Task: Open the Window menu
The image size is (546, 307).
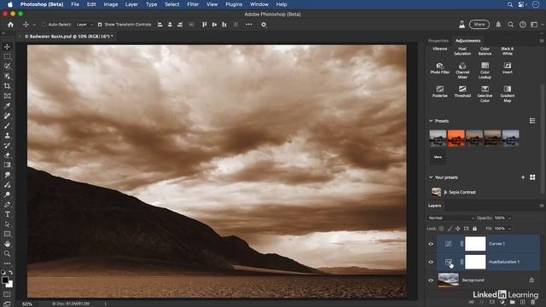Action: (259, 4)
